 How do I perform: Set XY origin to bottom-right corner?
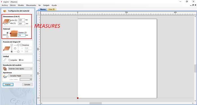click(x=18, y=52)
